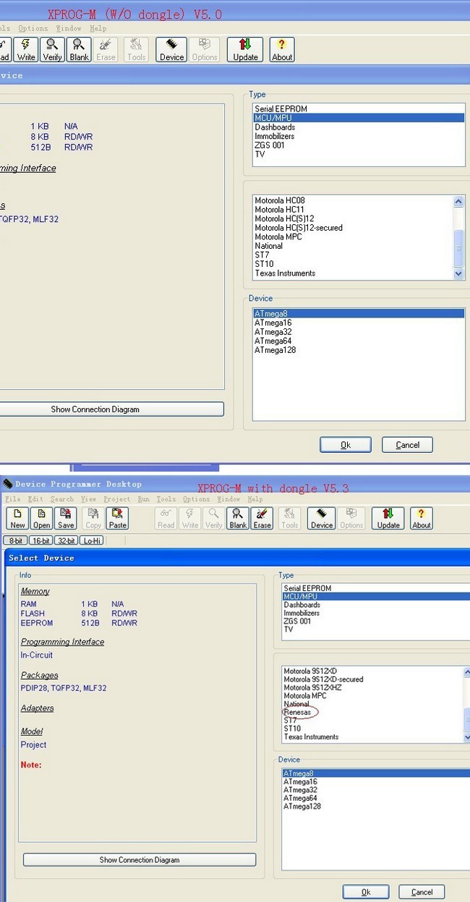
Task: Click Read icon in V5.3 window toolbar
Action: [166, 518]
